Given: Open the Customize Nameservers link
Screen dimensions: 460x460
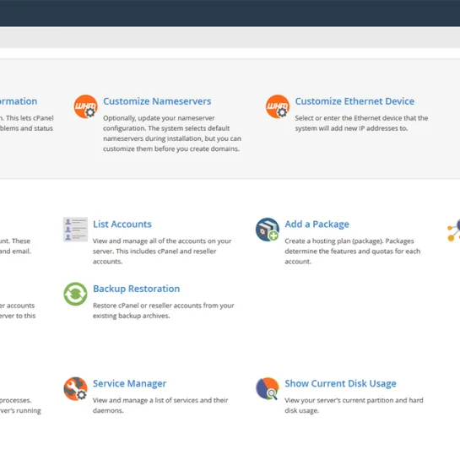Looking at the screenshot, I should (157, 101).
